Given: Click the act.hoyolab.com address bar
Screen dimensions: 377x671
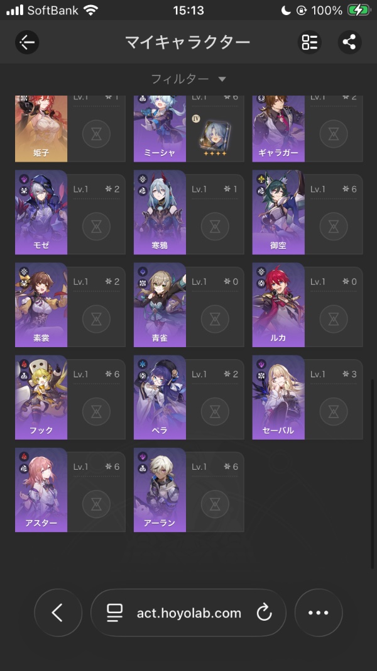Looking at the screenshot, I should tap(188, 613).
